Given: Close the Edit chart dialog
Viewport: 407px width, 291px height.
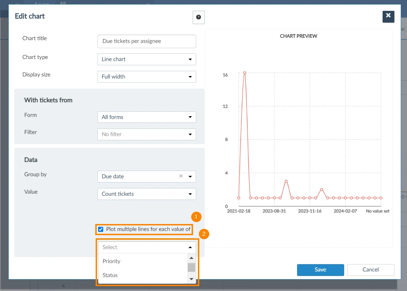Looking at the screenshot, I should [x=388, y=17].
